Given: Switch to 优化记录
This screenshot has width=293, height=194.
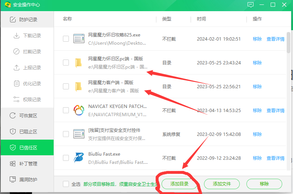Looking at the screenshot, I should coord(27,83).
